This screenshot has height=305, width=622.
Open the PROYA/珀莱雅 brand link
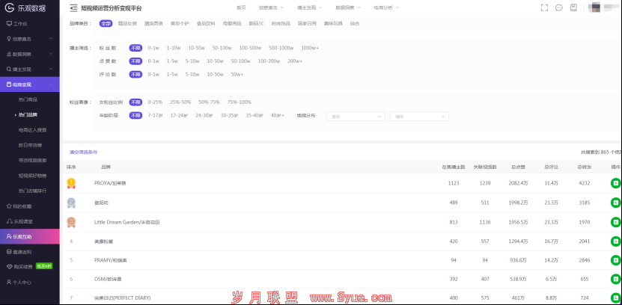click(110, 183)
